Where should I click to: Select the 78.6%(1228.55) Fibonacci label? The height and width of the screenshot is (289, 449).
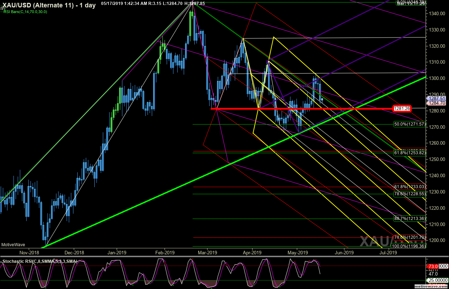tap(410, 194)
